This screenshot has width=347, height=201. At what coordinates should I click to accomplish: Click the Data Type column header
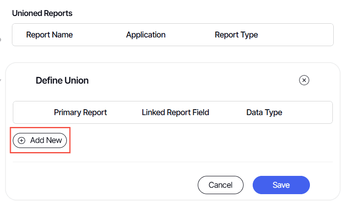point(264,112)
